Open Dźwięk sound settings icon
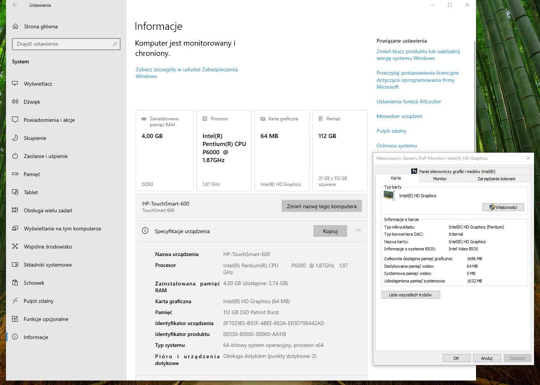The image size is (540, 385). (15, 101)
